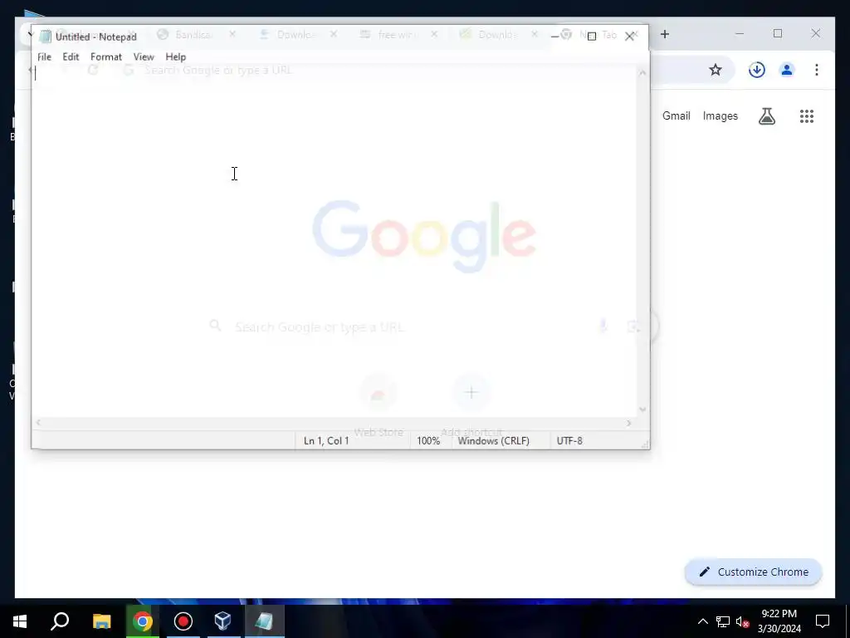Open the Chrome profile avatar
Viewport: 850px width, 638px height.
787,70
